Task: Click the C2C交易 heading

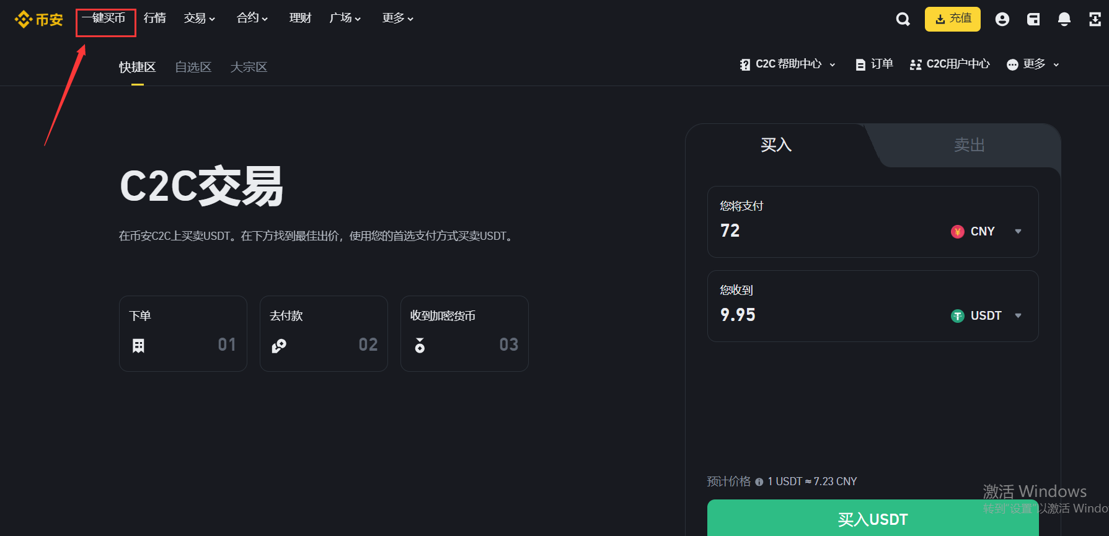Action: pos(201,187)
